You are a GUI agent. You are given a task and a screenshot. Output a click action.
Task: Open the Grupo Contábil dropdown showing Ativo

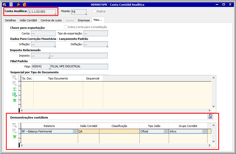pyautogui.click(x=204, y=131)
